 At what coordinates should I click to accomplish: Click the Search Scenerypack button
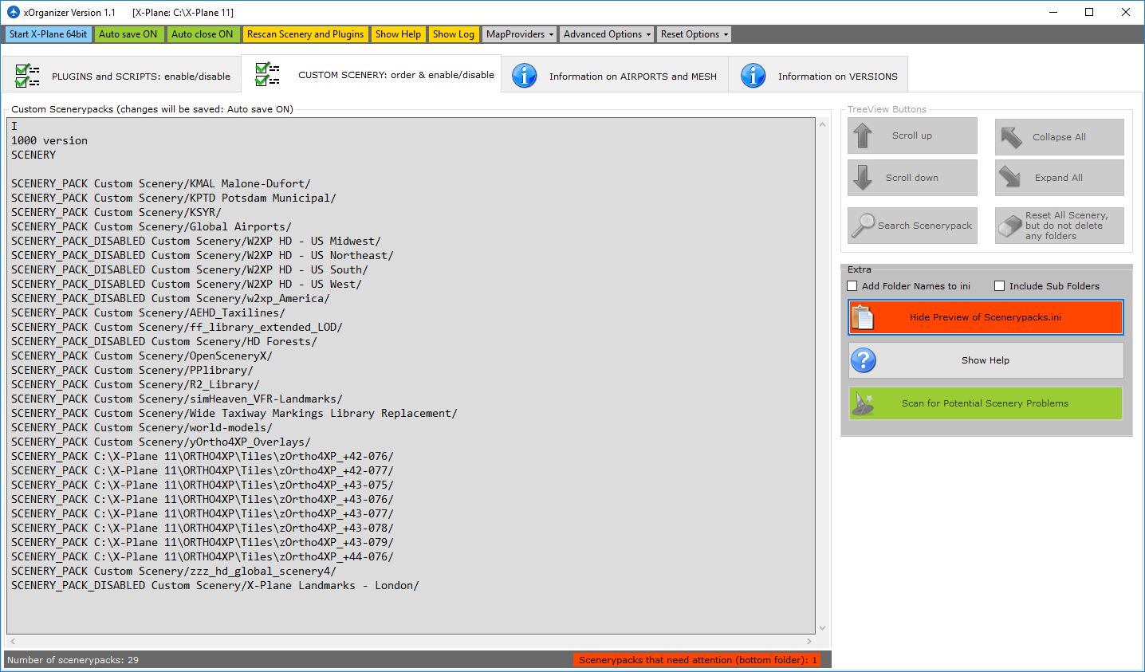912,226
